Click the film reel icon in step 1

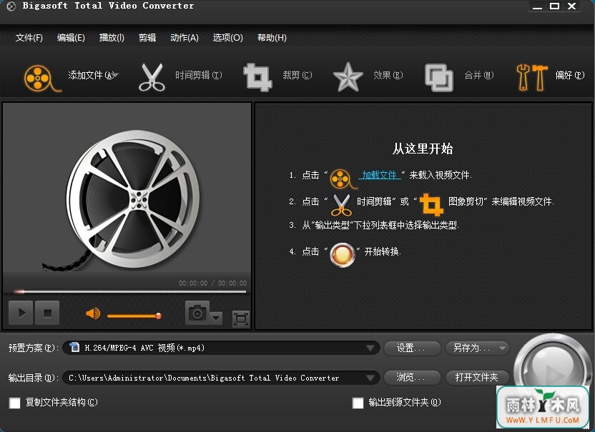pos(343,179)
